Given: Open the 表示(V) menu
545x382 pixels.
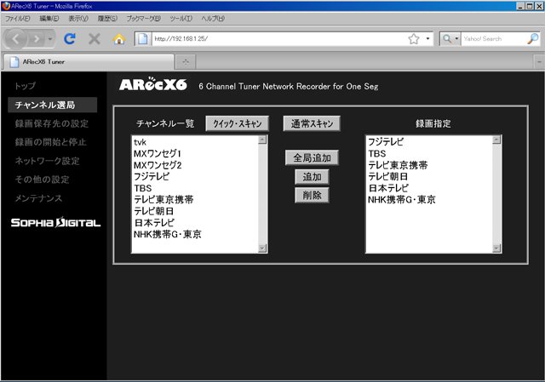Looking at the screenshot, I should point(77,19).
